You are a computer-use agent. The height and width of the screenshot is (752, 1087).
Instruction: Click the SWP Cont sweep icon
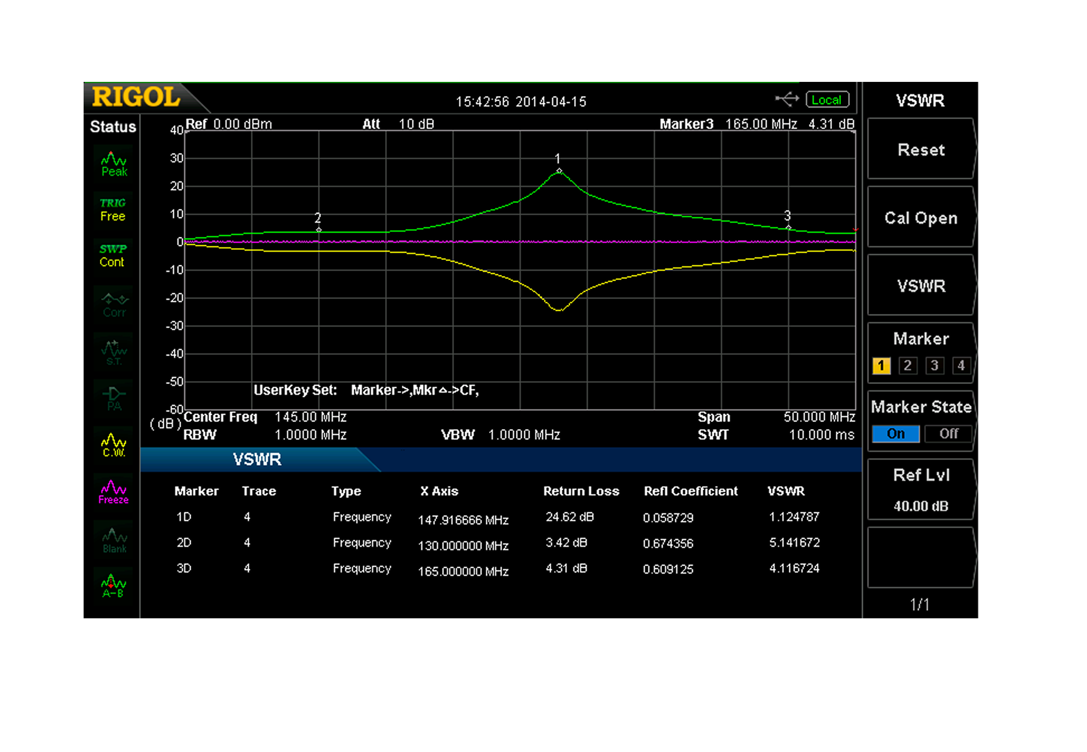click(112, 256)
